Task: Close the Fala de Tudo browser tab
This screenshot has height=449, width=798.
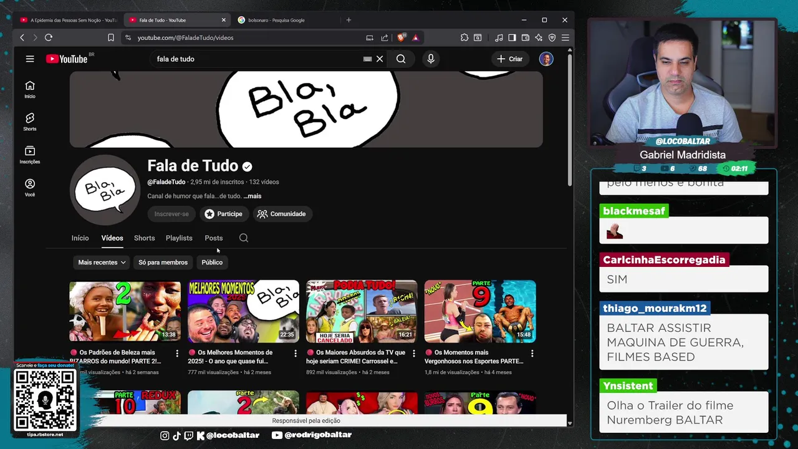Action: (224, 20)
